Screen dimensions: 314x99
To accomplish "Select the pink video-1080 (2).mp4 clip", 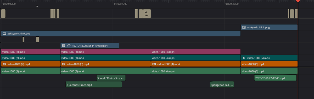I will (x=31, y=52).
